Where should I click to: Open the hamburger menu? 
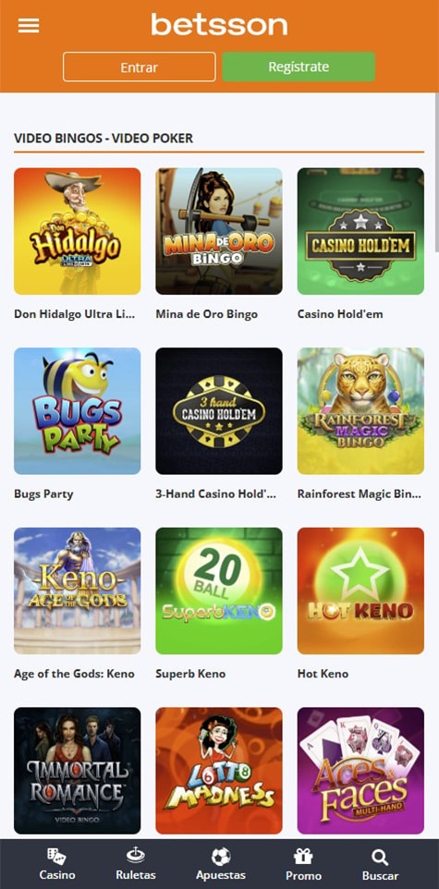point(29,26)
